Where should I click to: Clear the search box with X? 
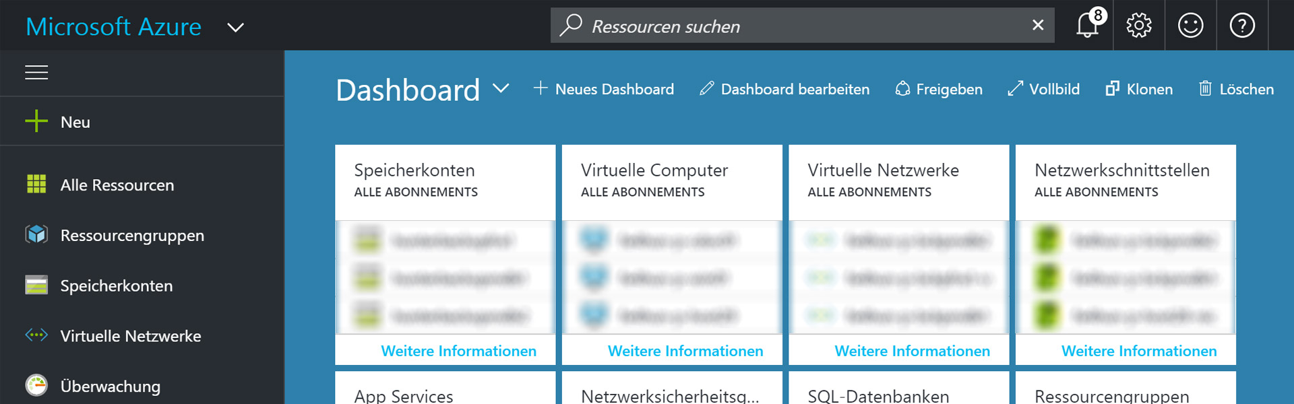[x=1038, y=25]
